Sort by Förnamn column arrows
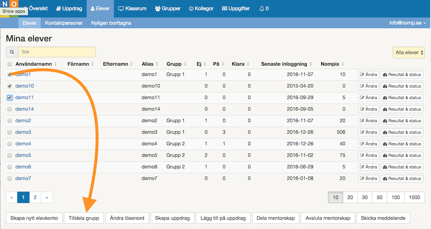Screen dimensions: 431x229 tap(92, 64)
